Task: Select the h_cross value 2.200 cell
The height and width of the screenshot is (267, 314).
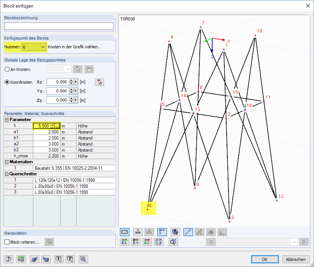Action: pos(47,156)
